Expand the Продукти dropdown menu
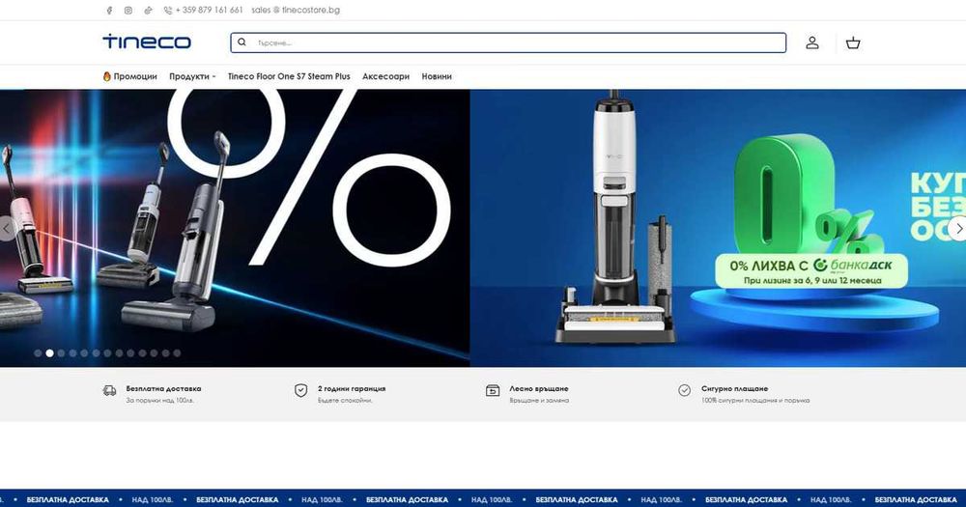Image resolution: width=966 pixels, height=507 pixels. pos(192,76)
